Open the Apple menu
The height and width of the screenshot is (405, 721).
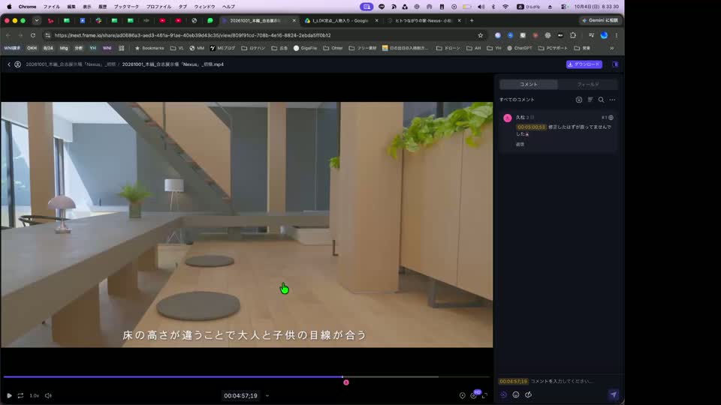pos(9,7)
